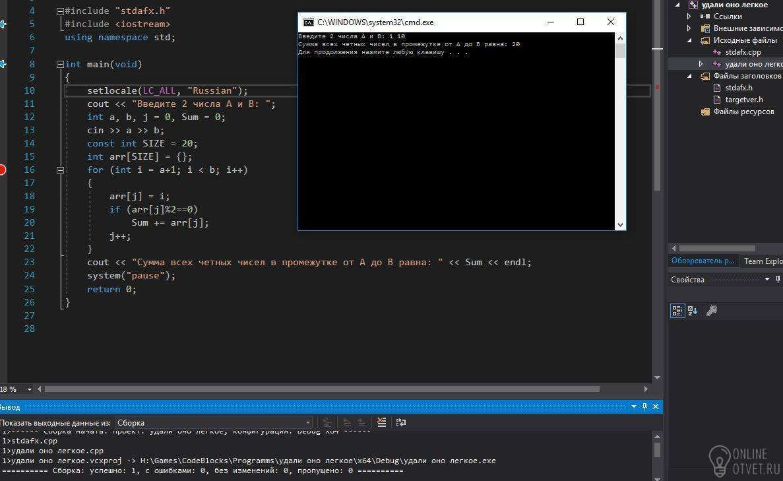Click cmd window scrollbar up arrow
The width and height of the screenshot is (783, 481).
(x=620, y=38)
